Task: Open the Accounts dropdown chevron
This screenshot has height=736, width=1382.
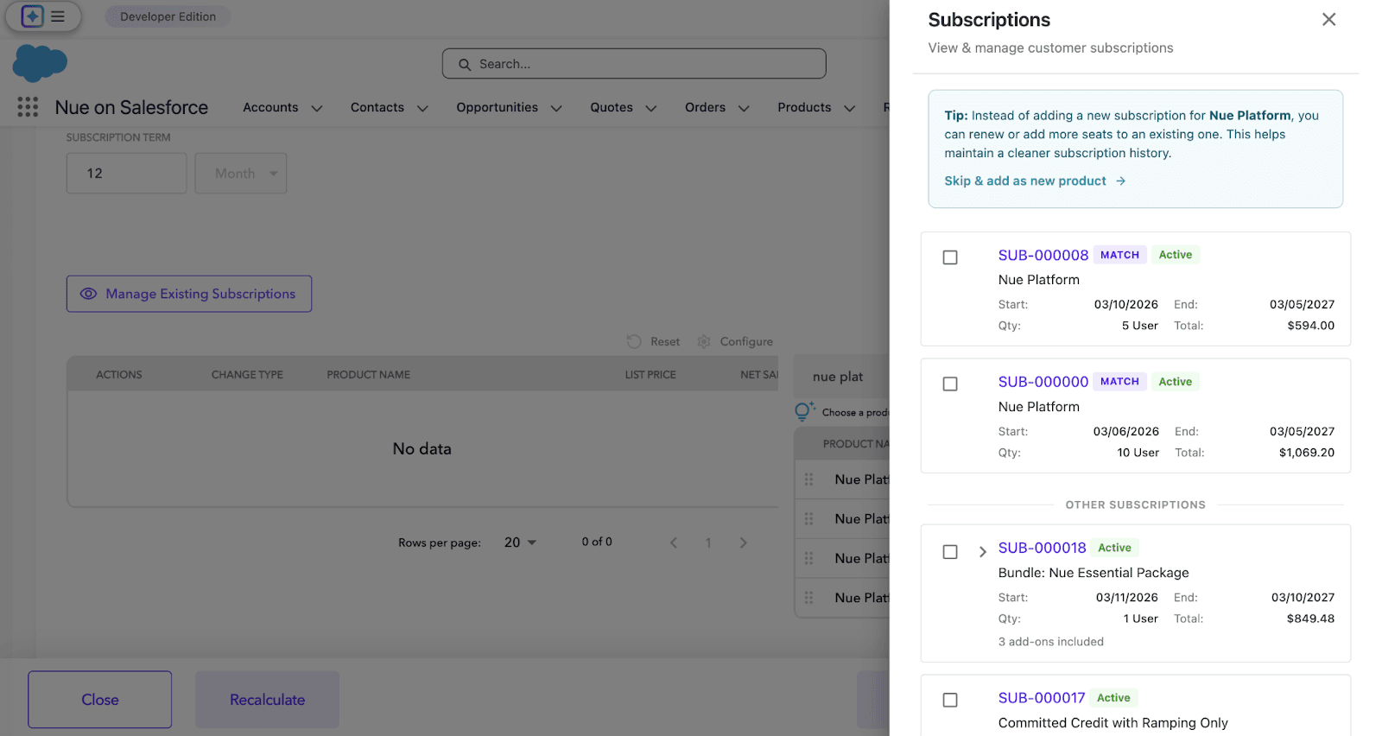Action: coord(317,108)
